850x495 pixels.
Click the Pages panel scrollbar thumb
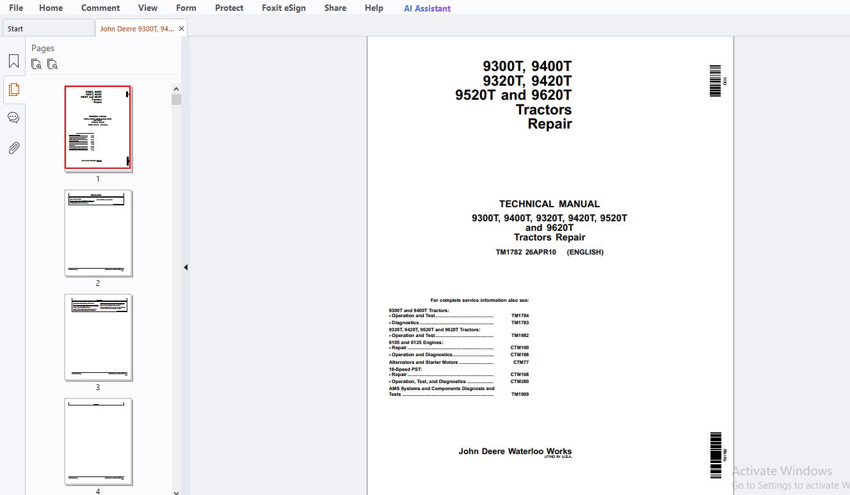(x=176, y=99)
